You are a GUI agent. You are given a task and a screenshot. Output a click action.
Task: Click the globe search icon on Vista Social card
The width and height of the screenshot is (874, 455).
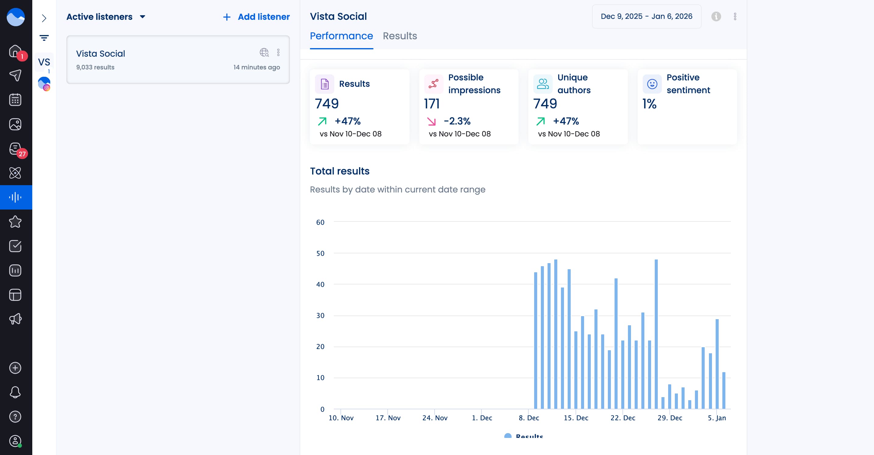pos(264,53)
